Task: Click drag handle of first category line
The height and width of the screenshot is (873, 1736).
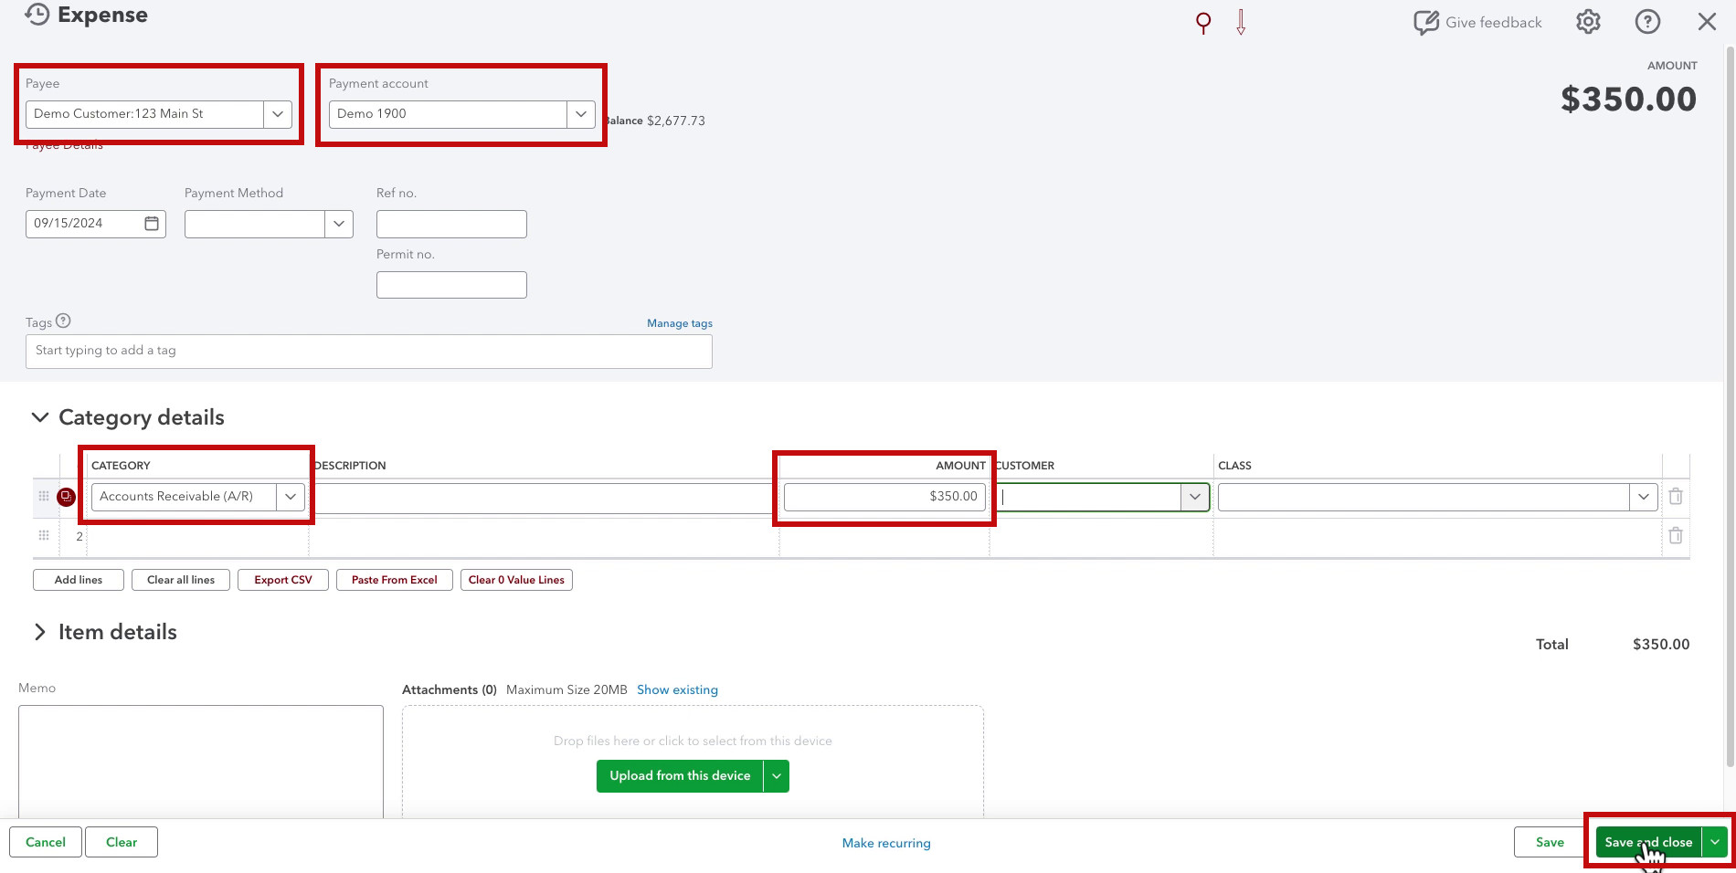Action: coord(44,496)
